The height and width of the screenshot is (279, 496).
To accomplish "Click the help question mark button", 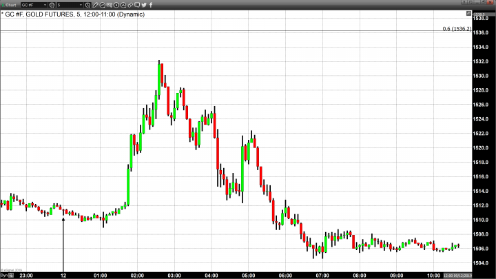I will (x=464, y=2).
